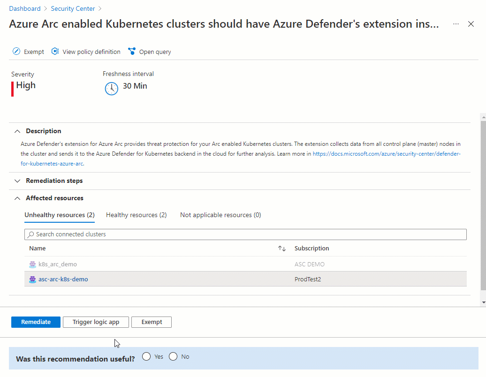
Task: Click the search magnifier in connected clusters box
Action: (30, 234)
